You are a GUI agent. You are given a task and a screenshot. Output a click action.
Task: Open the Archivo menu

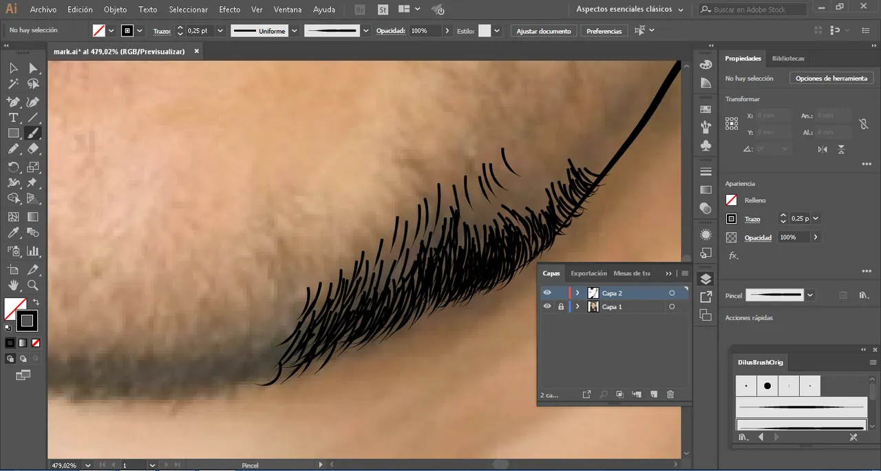point(43,10)
